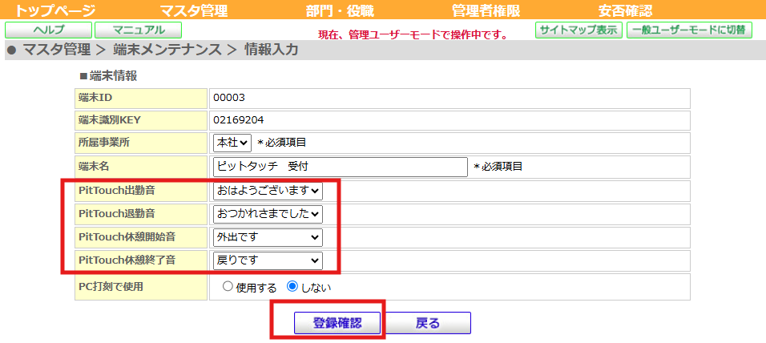Expand the 所属事業所 dropdown

tap(232, 143)
